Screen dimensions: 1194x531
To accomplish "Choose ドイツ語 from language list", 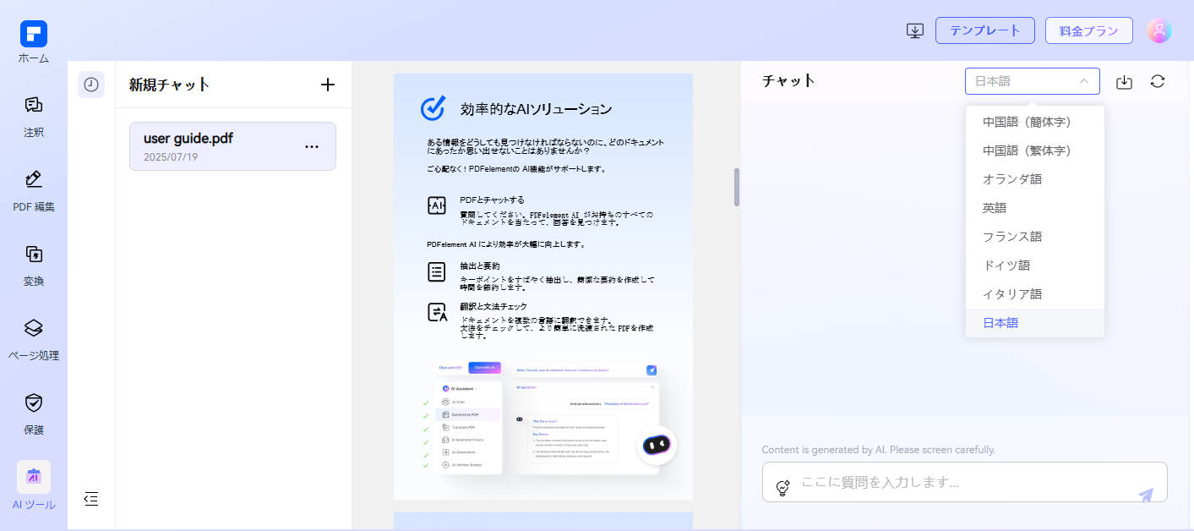I will [1035, 265].
